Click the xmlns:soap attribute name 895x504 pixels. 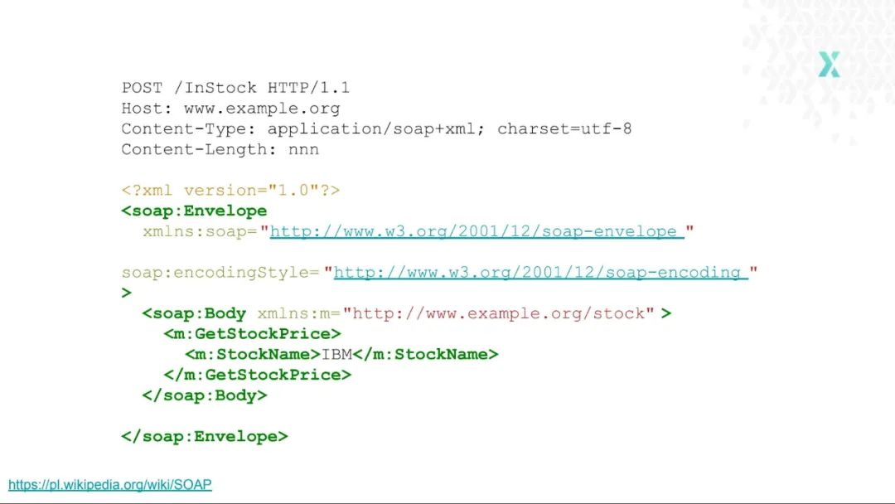point(200,232)
